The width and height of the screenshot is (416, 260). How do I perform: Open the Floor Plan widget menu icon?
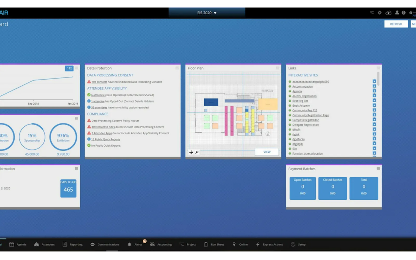[278, 68]
